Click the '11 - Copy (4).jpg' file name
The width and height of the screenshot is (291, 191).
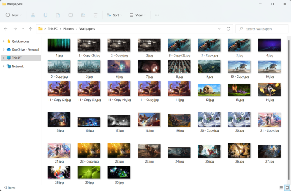119,100
